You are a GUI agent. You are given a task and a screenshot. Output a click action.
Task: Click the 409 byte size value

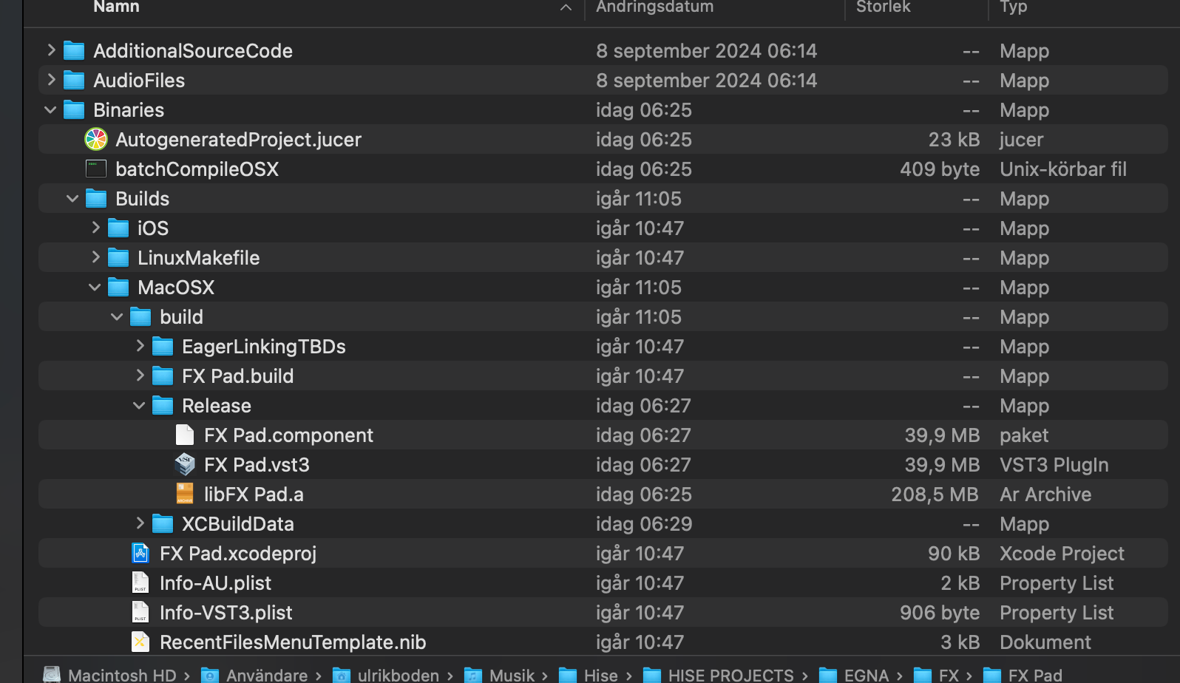coord(940,169)
